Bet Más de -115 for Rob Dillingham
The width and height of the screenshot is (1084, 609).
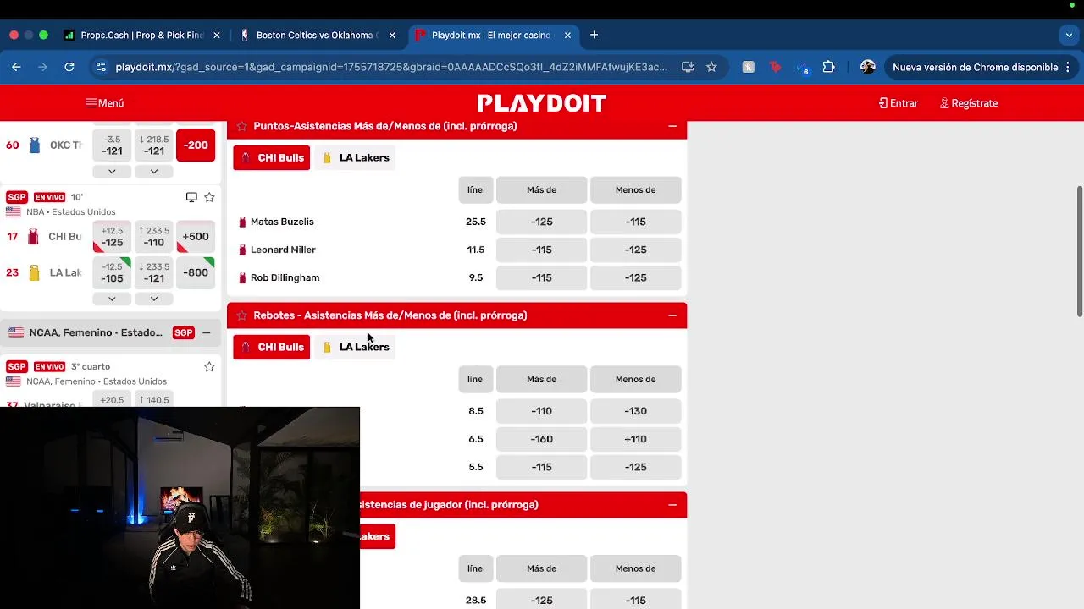click(x=542, y=277)
